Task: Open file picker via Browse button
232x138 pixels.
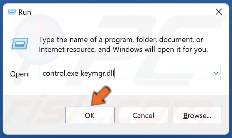Action: pos(197,115)
